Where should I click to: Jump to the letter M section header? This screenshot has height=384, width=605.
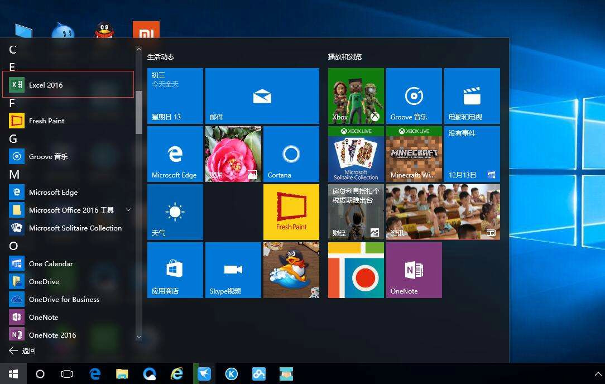coord(14,175)
